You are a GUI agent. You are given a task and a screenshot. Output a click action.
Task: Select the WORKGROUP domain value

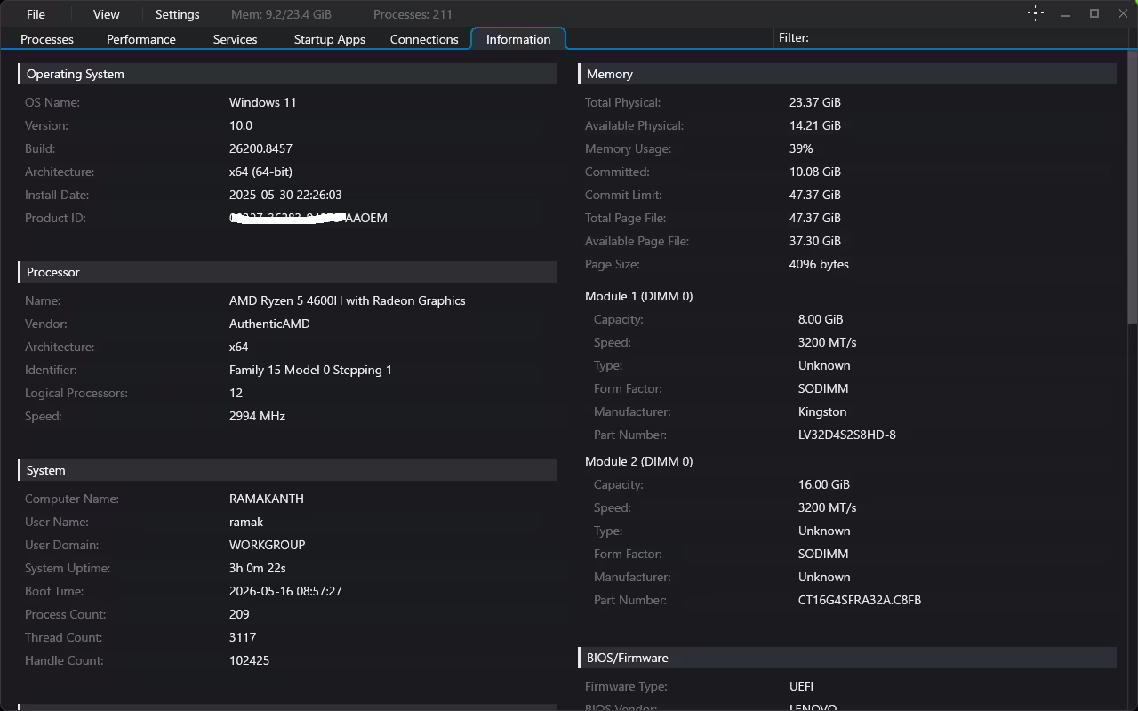267,545
